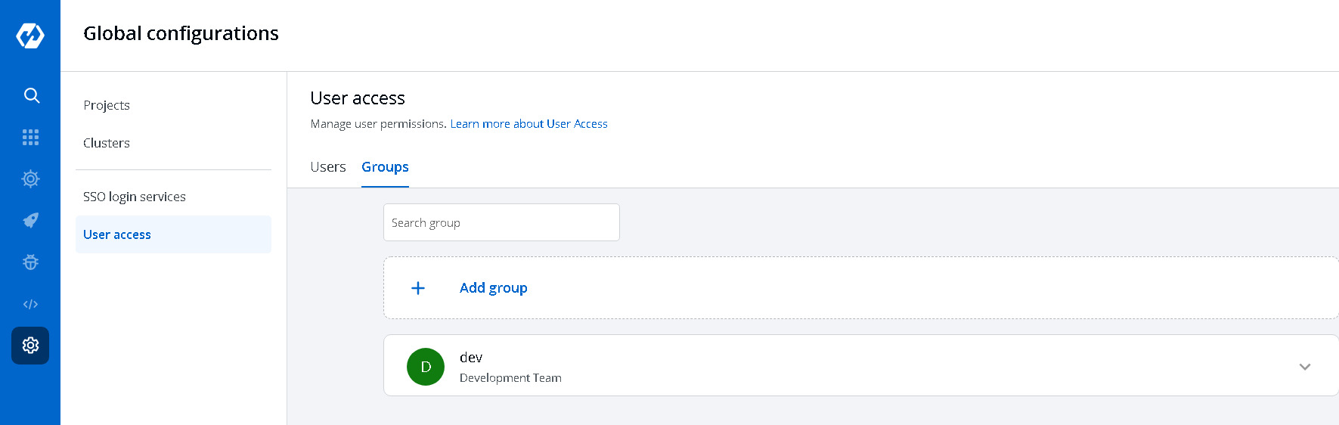Select the Global configurations gear icon
The width and height of the screenshot is (1339, 425).
tap(30, 346)
